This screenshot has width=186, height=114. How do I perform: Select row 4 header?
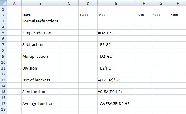4,27
